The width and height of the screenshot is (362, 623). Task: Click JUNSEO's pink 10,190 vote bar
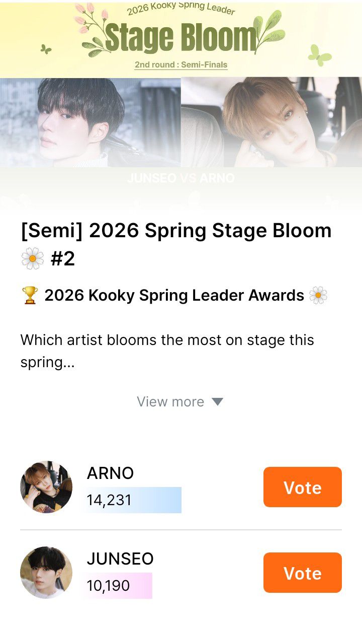point(119,585)
